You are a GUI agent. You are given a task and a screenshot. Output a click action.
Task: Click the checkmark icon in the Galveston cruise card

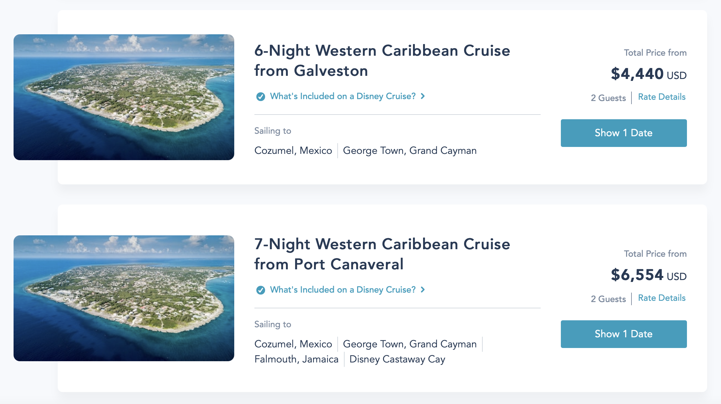pos(261,97)
